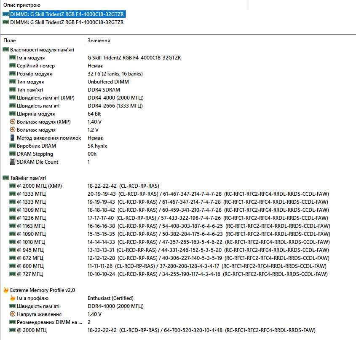Click the timing row starting '20-19-19-43'

click(x=208, y=194)
